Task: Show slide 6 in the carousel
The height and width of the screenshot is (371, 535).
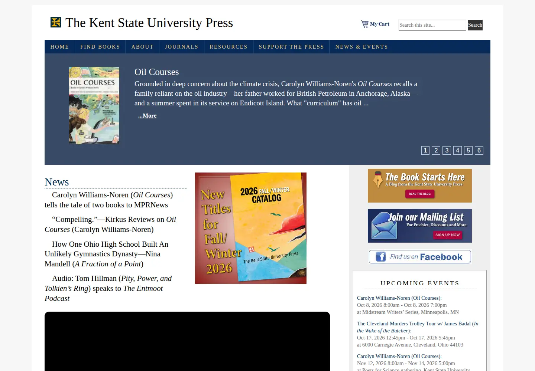Action: 479,150
